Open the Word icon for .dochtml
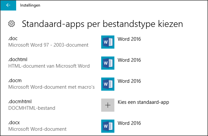 pyautogui.click(x=108, y=63)
